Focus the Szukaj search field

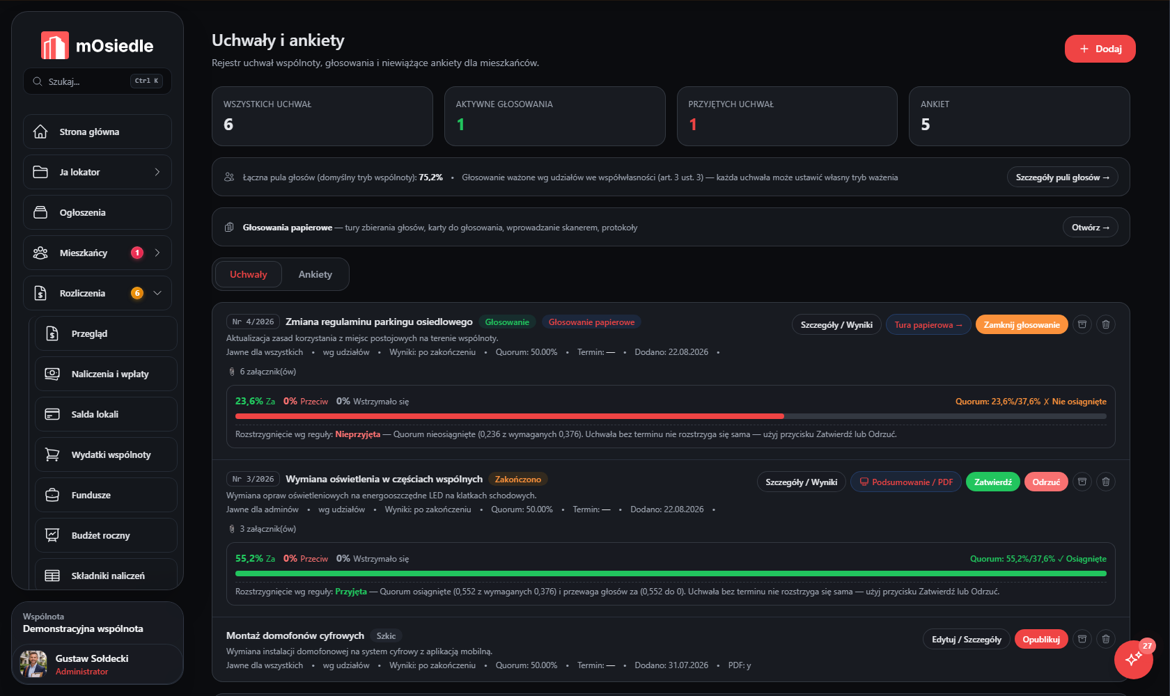pyautogui.click(x=97, y=81)
